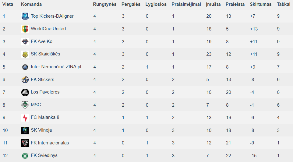This screenshot has height=163, width=293.
Task: Follow the FK Internacionalas team name link
Action: tap(50, 143)
